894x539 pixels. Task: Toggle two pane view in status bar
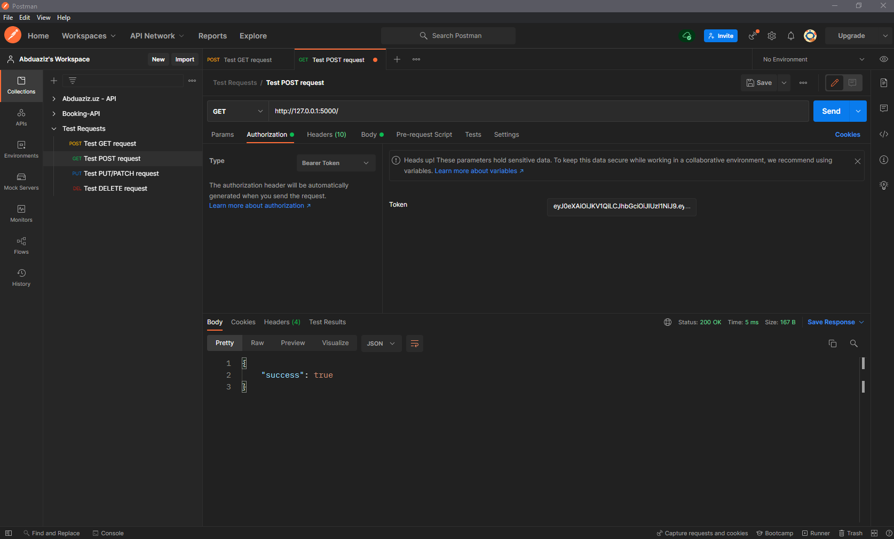coord(874,533)
